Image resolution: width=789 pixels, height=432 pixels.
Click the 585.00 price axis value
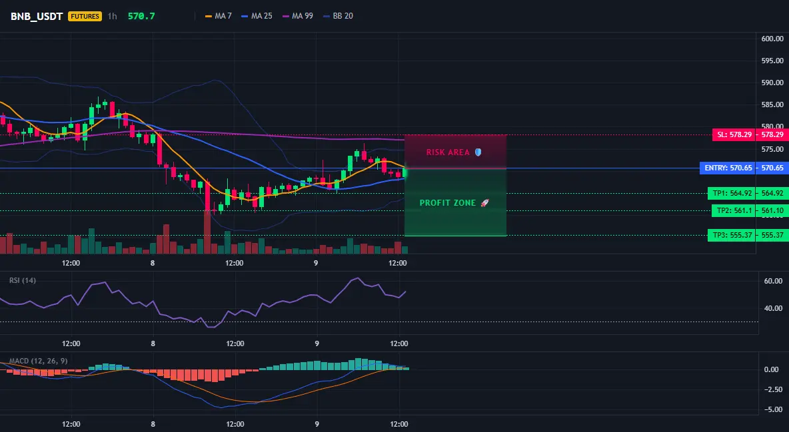coord(772,105)
